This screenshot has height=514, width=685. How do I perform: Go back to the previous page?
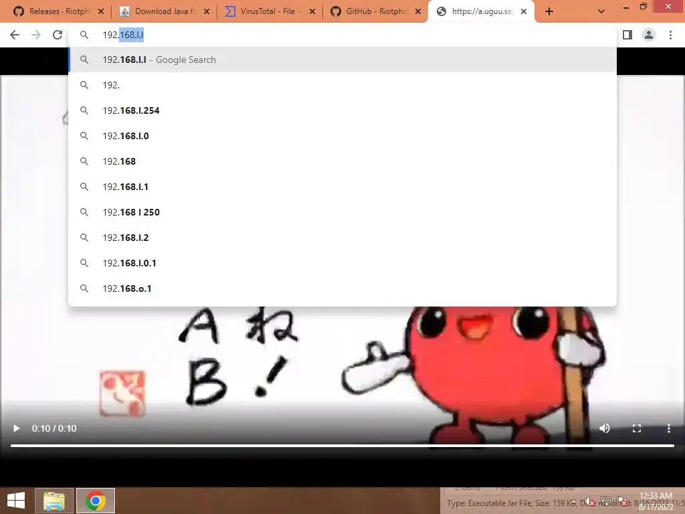[15, 35]
